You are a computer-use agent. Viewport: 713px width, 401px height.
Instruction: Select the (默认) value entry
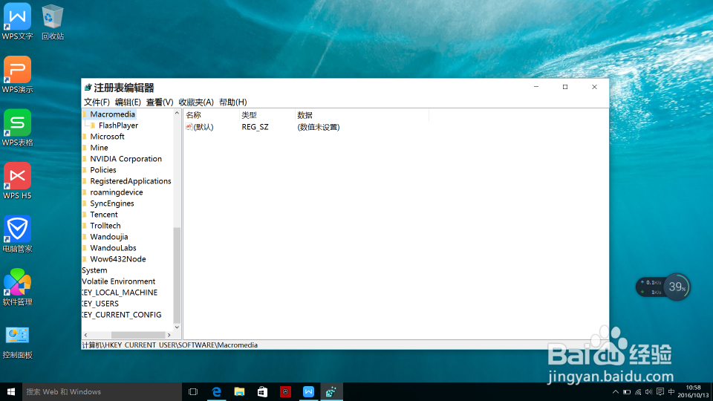click(199, 127)
